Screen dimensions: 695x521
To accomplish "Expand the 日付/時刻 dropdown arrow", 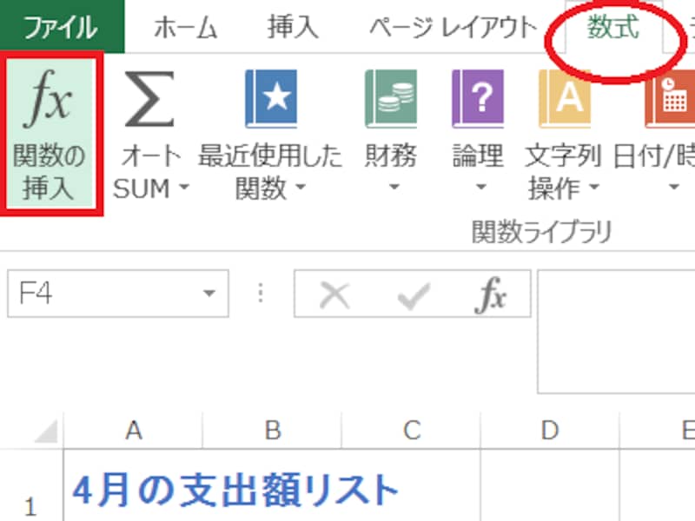I will (674, 187).
